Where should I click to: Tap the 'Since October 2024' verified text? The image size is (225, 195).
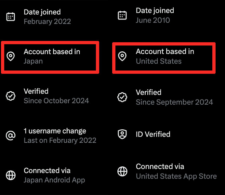point(56,100)
